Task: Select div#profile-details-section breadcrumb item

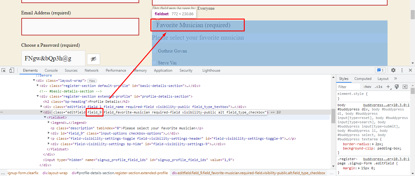Action: tap(120, 173)
